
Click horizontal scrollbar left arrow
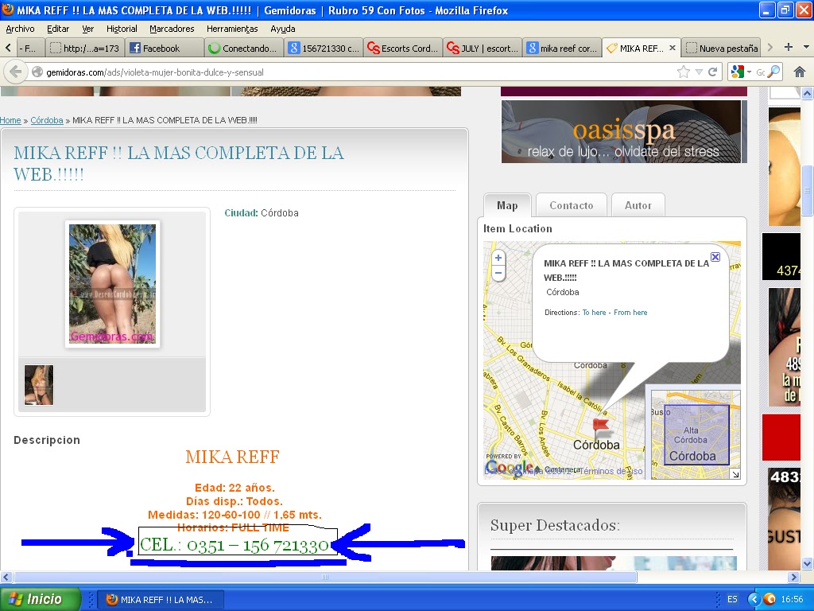[6, 577]
